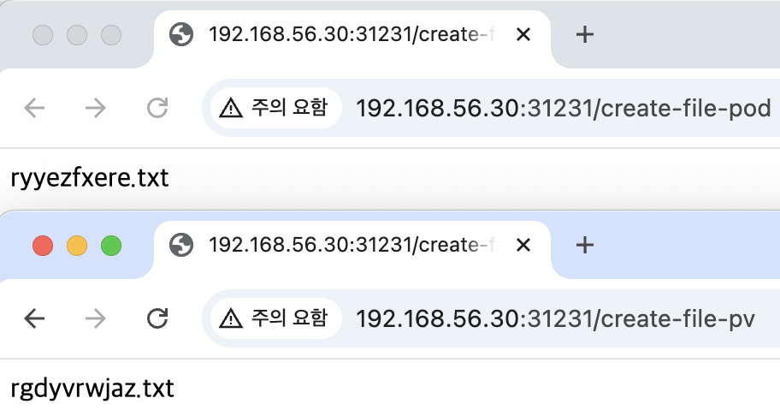
Task: Reload the create-file-pod page
Action: point(157,108)
